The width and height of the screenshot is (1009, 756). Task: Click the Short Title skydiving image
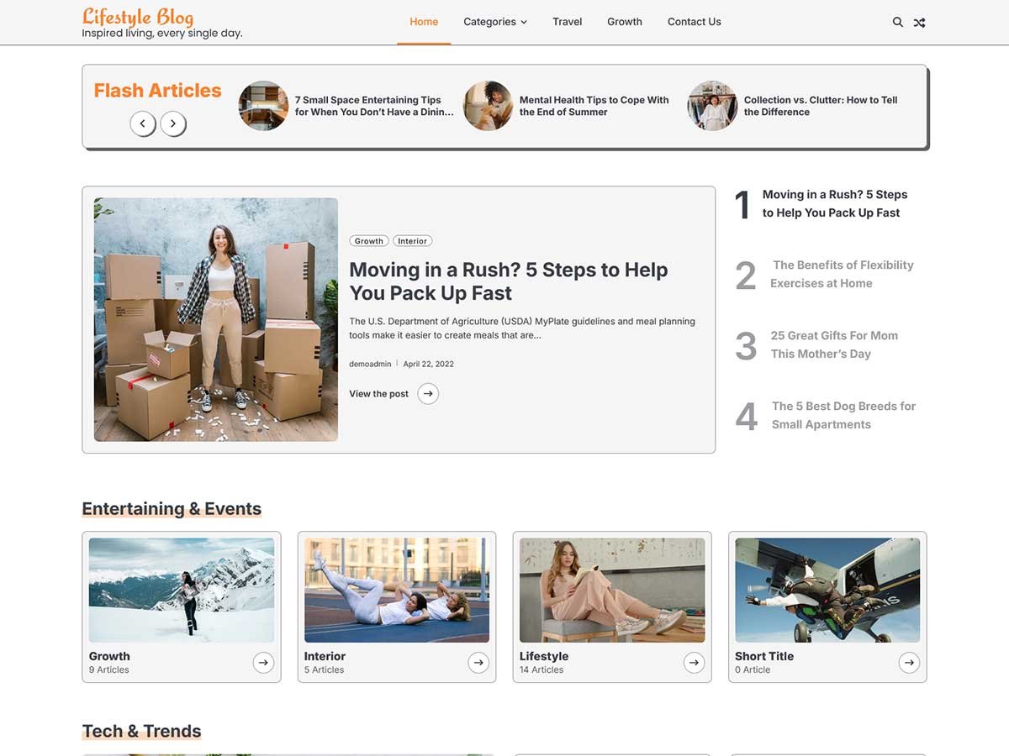tap(827, 591)
